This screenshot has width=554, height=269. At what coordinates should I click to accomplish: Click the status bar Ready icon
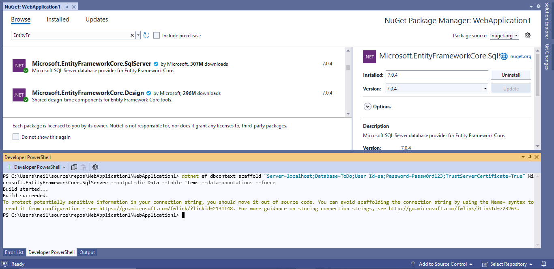coord(5,264)
